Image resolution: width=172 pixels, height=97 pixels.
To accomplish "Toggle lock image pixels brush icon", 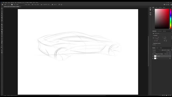I will (x=158, y=54).
